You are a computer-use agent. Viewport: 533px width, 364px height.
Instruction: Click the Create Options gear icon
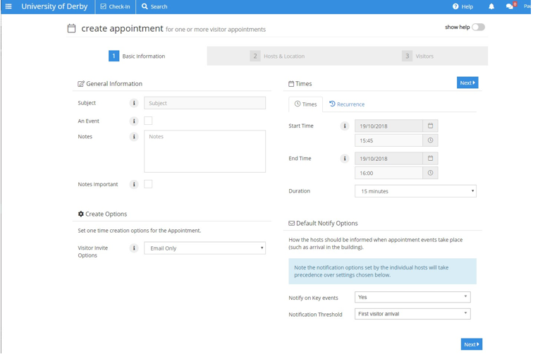coord(81,214)
